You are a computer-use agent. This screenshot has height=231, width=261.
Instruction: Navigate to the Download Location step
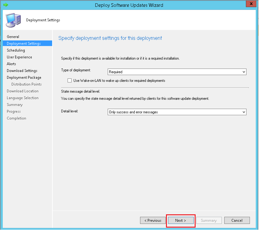coord(23,91)
